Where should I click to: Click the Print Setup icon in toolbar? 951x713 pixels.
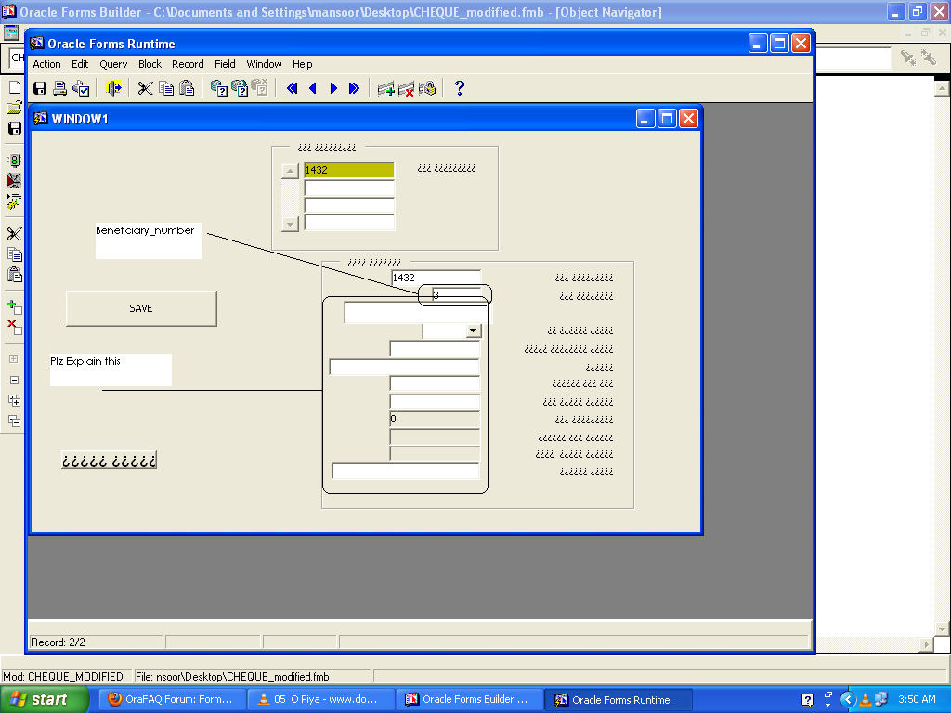(x=81, y=88)
